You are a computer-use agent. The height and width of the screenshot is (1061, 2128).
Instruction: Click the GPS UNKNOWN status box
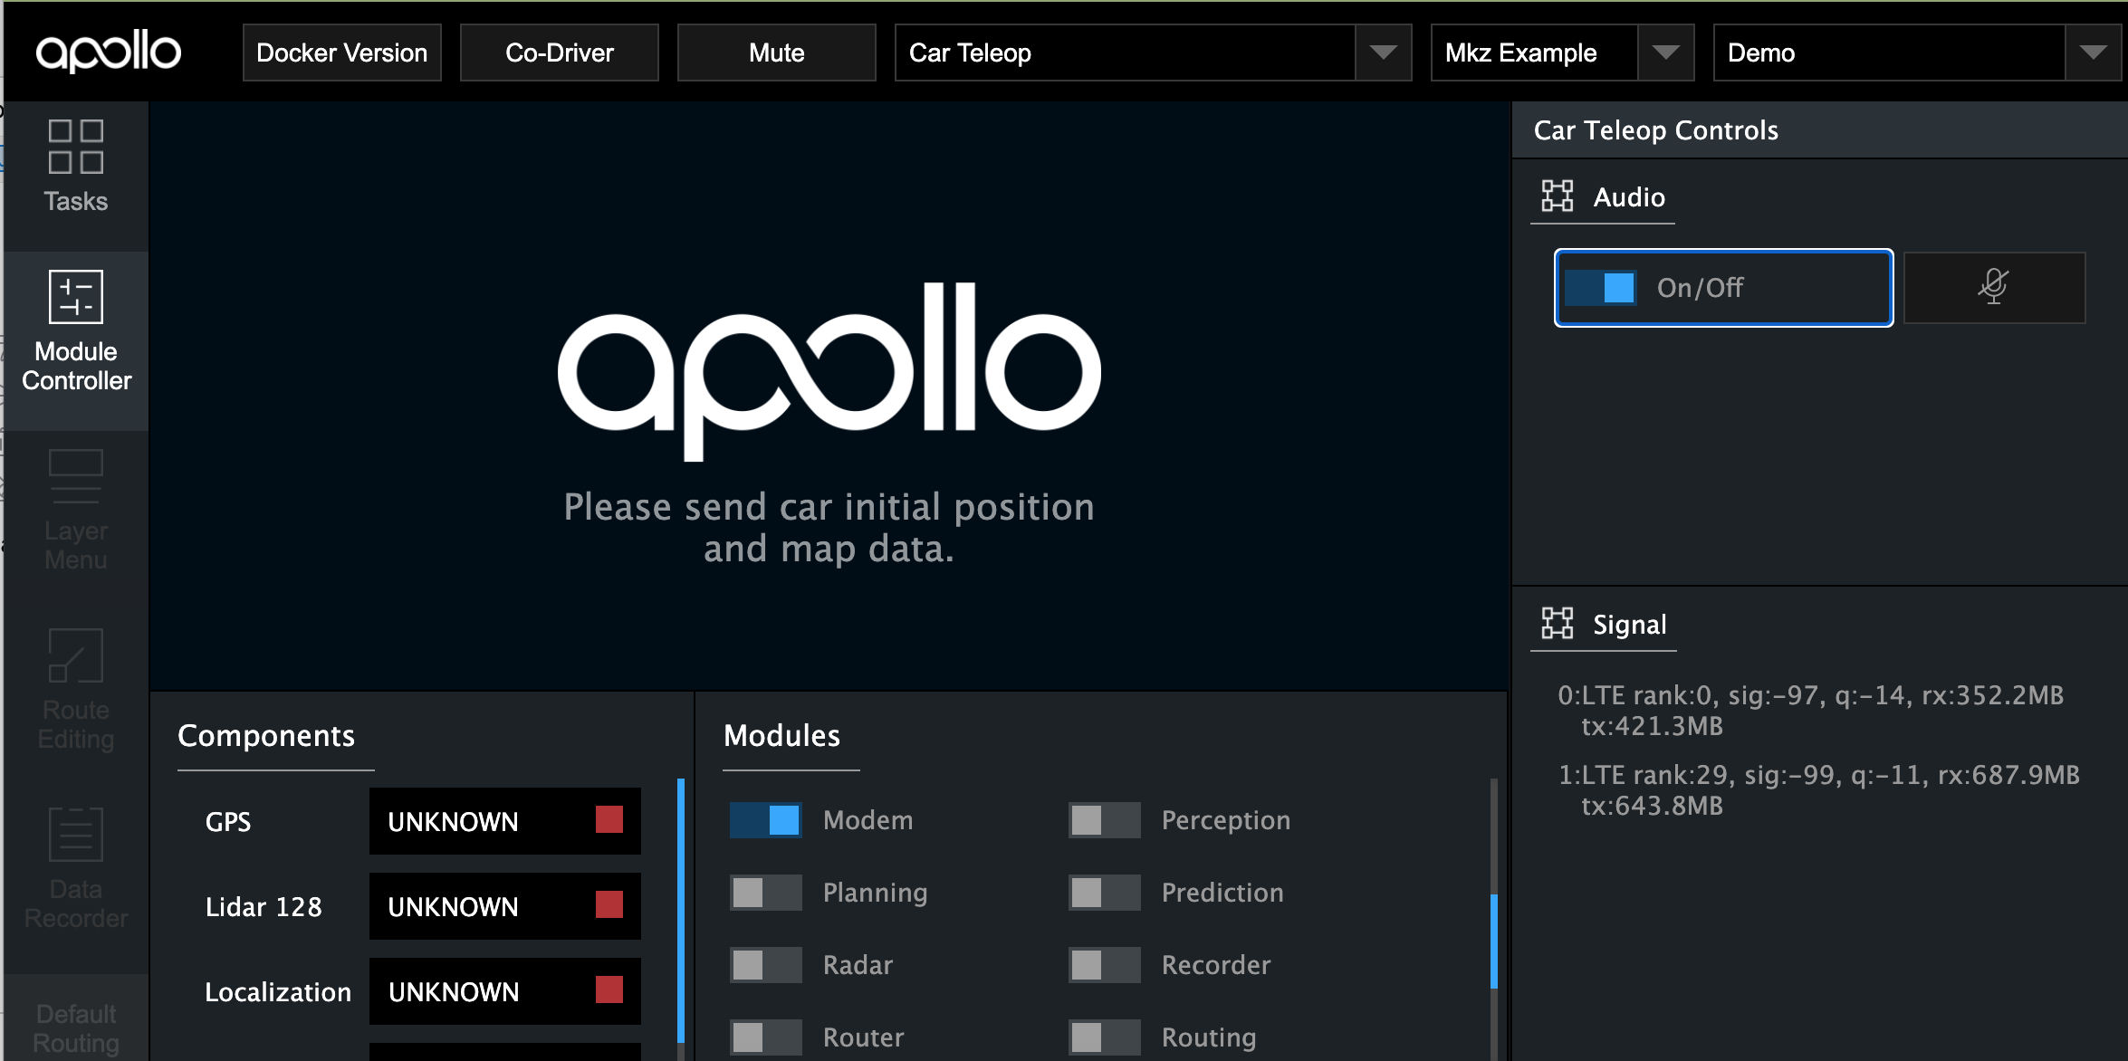point(505,821)
